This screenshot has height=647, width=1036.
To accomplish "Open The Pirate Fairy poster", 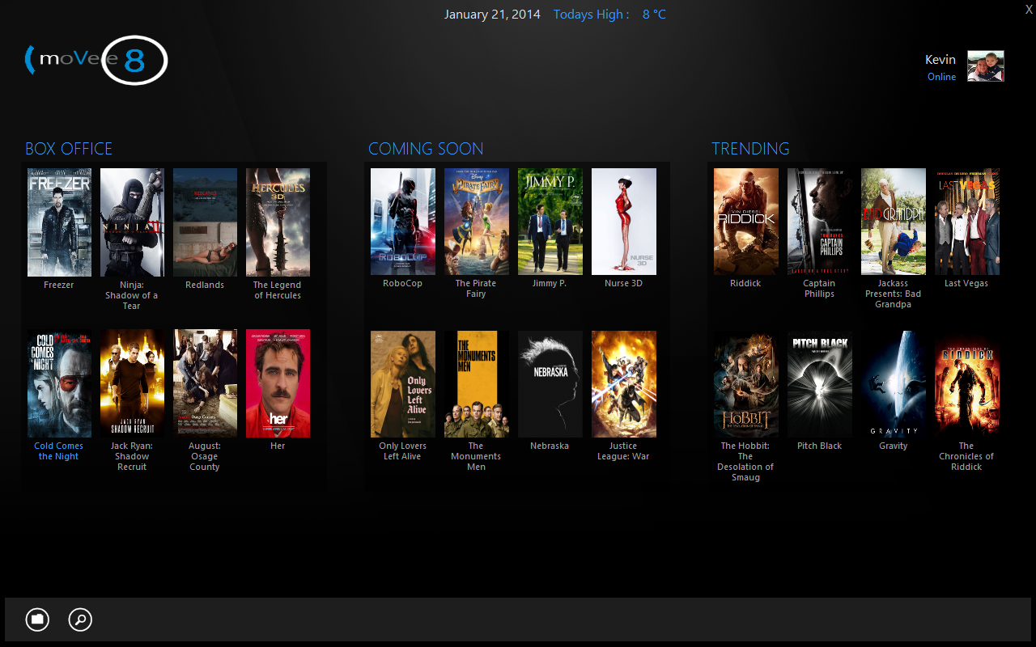I will pyautogui.click(x=477, y=222).
